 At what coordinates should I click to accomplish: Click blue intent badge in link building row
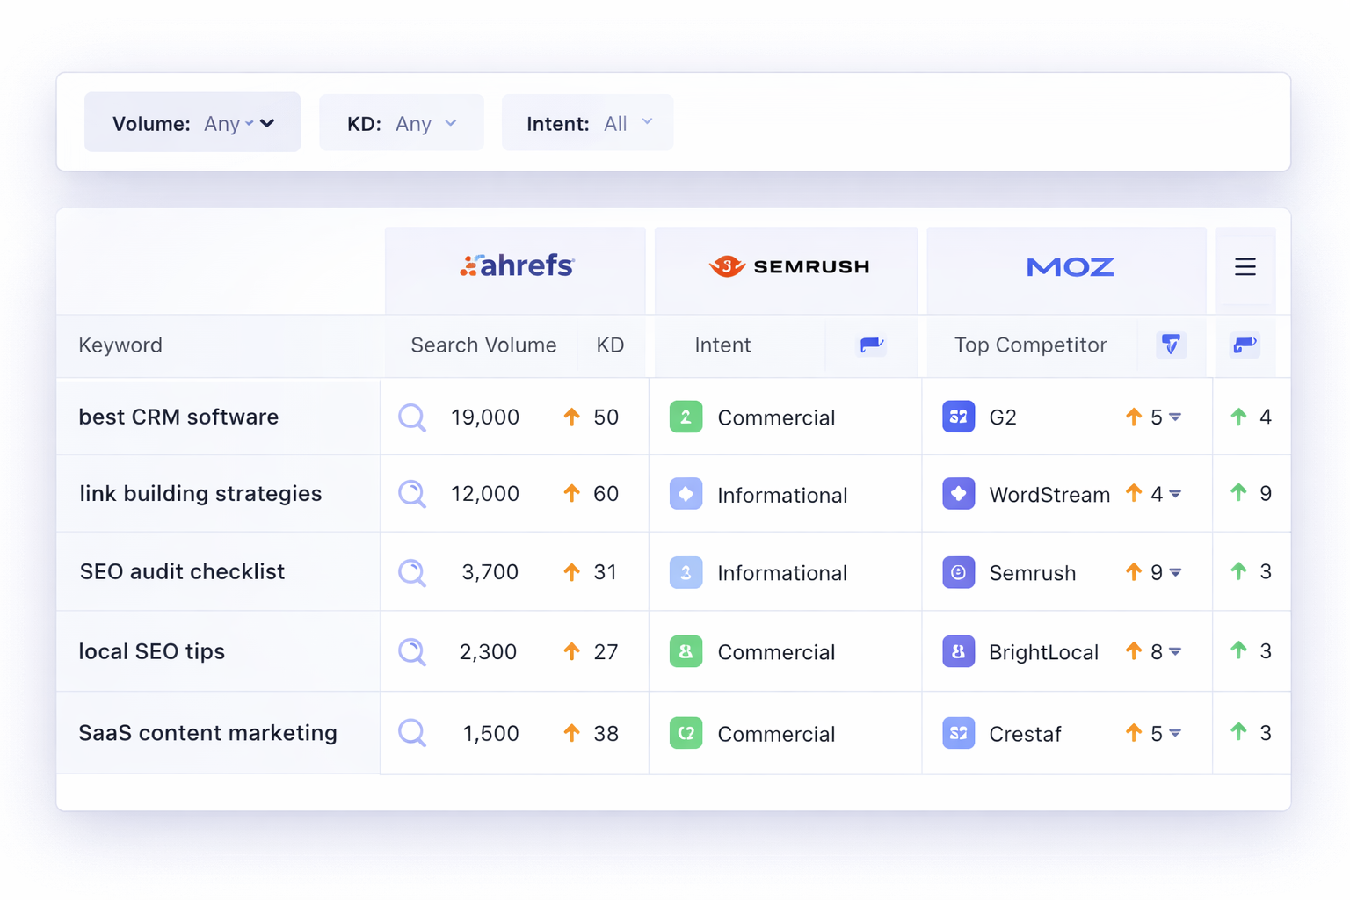click(686, 494)
